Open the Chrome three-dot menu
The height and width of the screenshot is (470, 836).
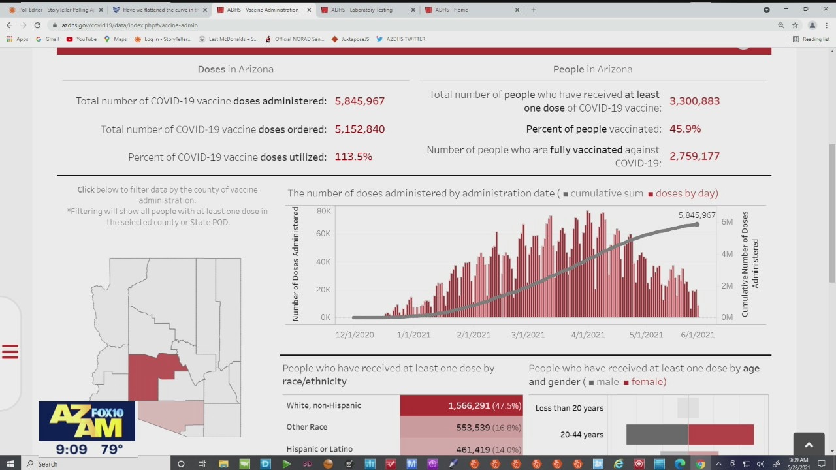click(x=826, y=25)
